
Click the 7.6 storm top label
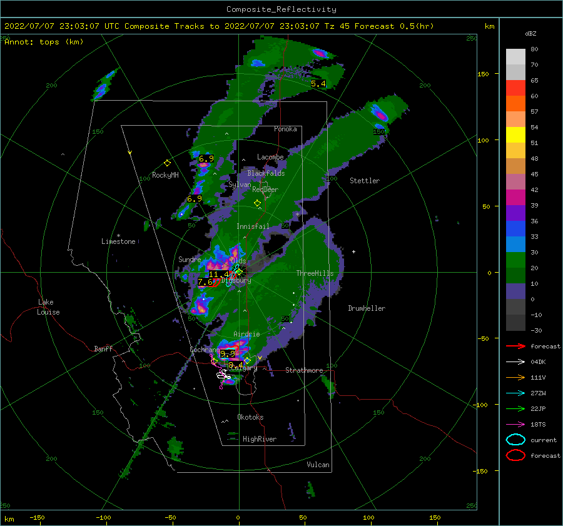(x=205, y=282)
